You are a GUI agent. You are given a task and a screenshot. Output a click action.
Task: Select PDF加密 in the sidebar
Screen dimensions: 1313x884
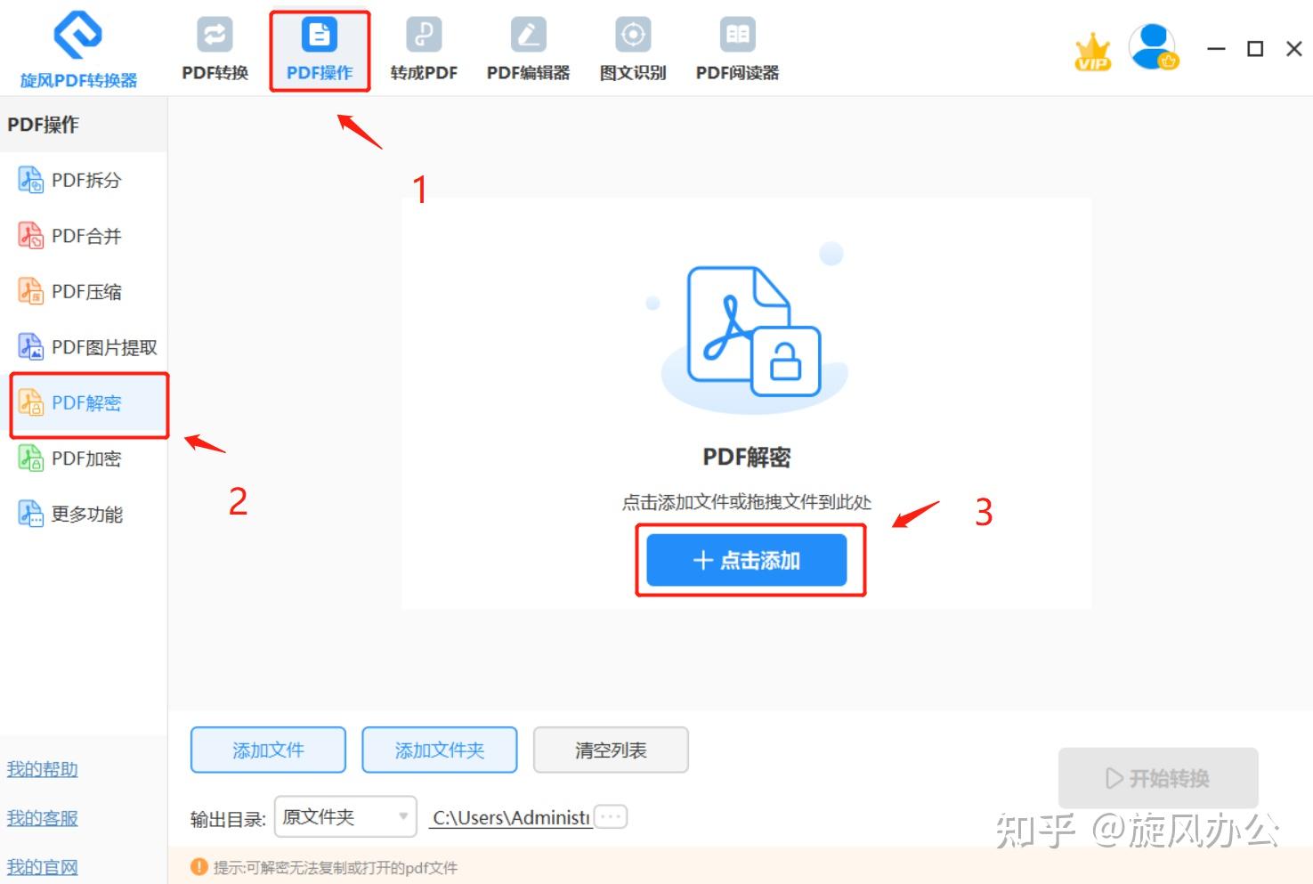pyautogui.click(x=84, y=458)
